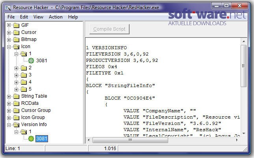Click the 'VALUE "InternalName"' line
The image size is (254, 158).
pyautogui.click(x=172, y=130)
